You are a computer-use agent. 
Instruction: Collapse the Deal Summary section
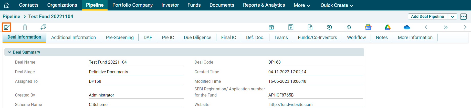coord(9,52)
